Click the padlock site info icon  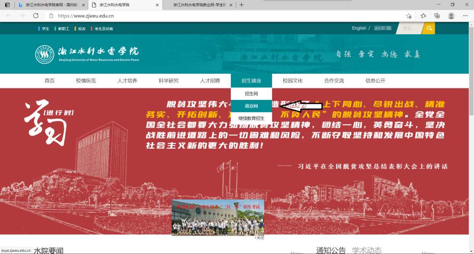51,16
